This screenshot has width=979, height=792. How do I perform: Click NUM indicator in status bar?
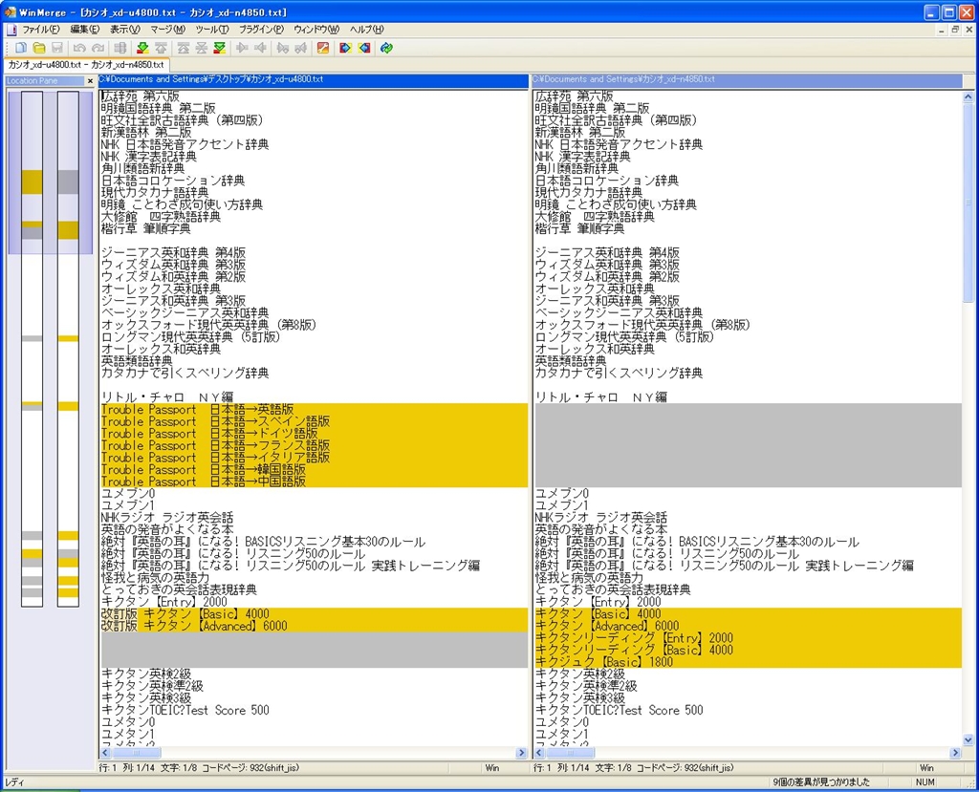925,782
